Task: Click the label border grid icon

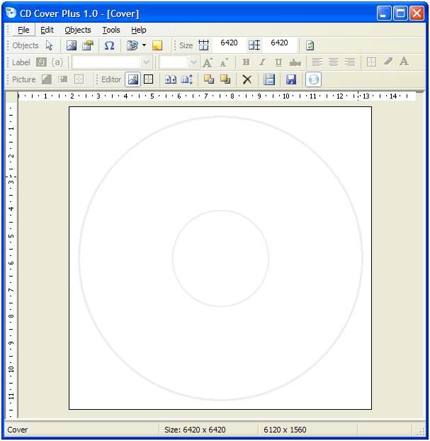Action: (x=371, y=62)
